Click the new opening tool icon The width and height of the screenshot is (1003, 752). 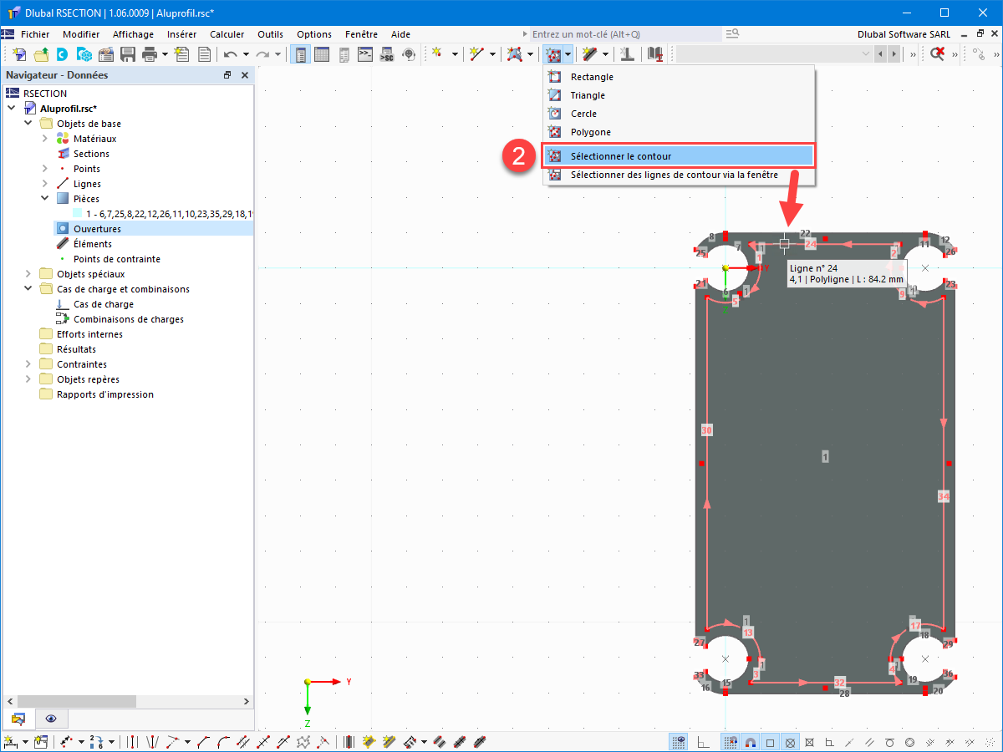553,54
